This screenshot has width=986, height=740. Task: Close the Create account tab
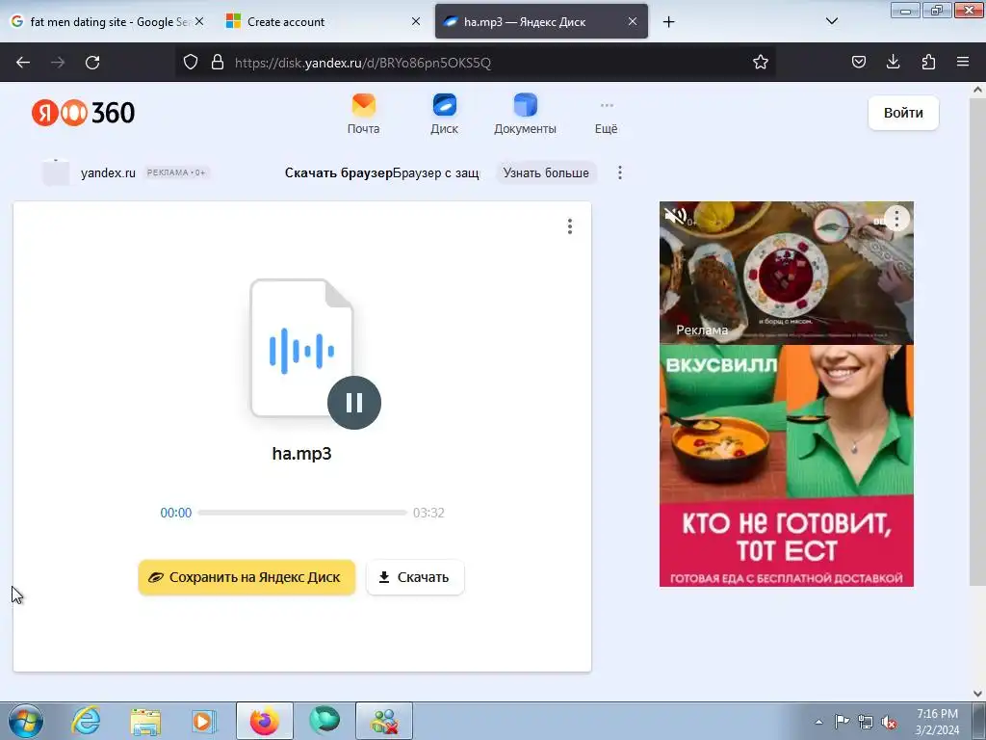(416, 21)
